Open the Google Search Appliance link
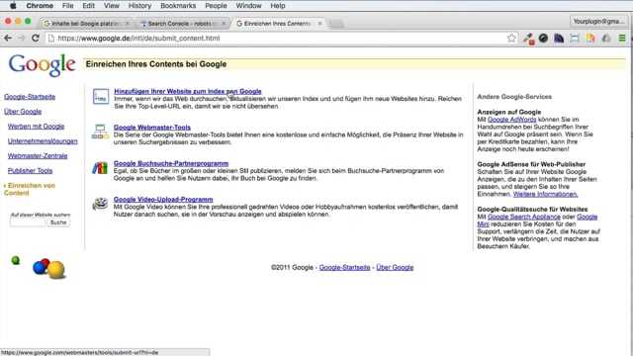This screenshot has height=356, width=633. click(x=524, y=217)
